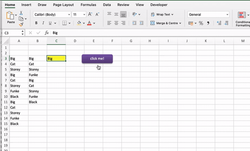Image resolution: width=250 pixels, height=151 pixels.
Task: Expand Merge & Centre options arrow
Action: 180,23
